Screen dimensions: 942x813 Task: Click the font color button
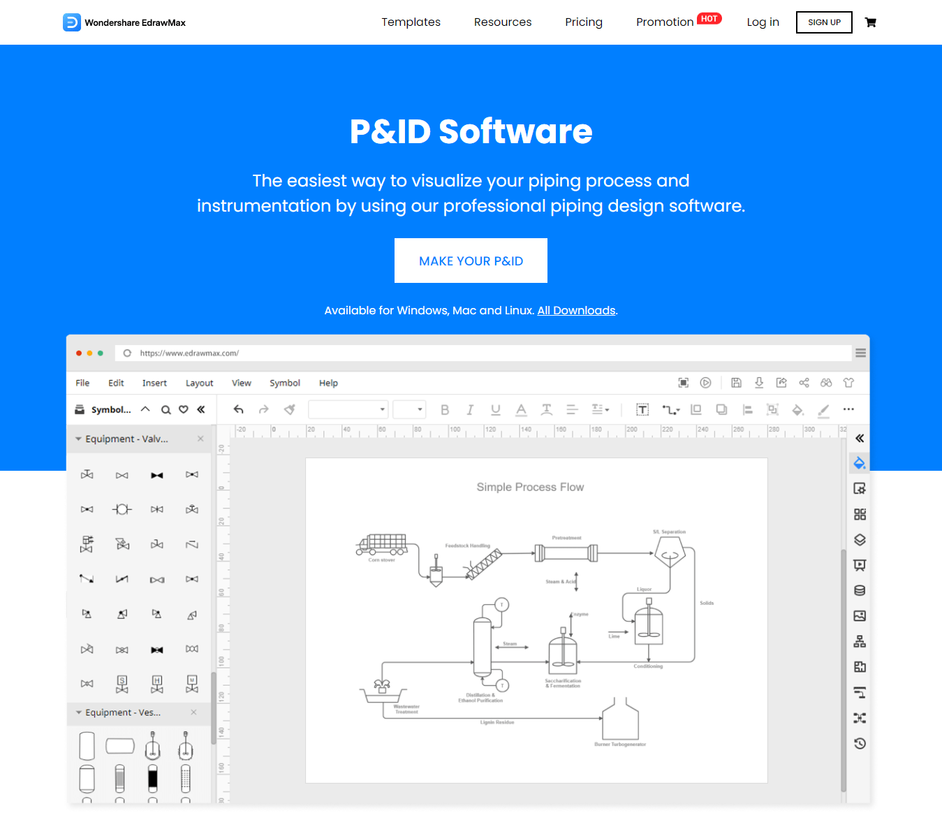[521, 410]
